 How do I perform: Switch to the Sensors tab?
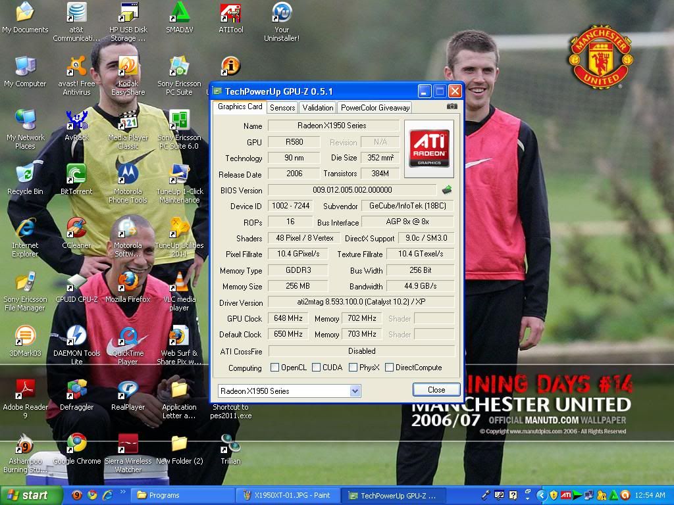282,107
